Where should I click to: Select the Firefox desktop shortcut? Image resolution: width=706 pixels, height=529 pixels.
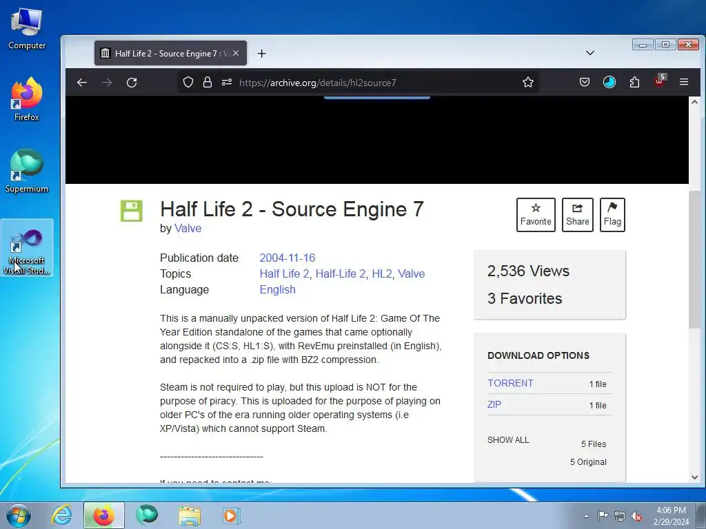27,99
